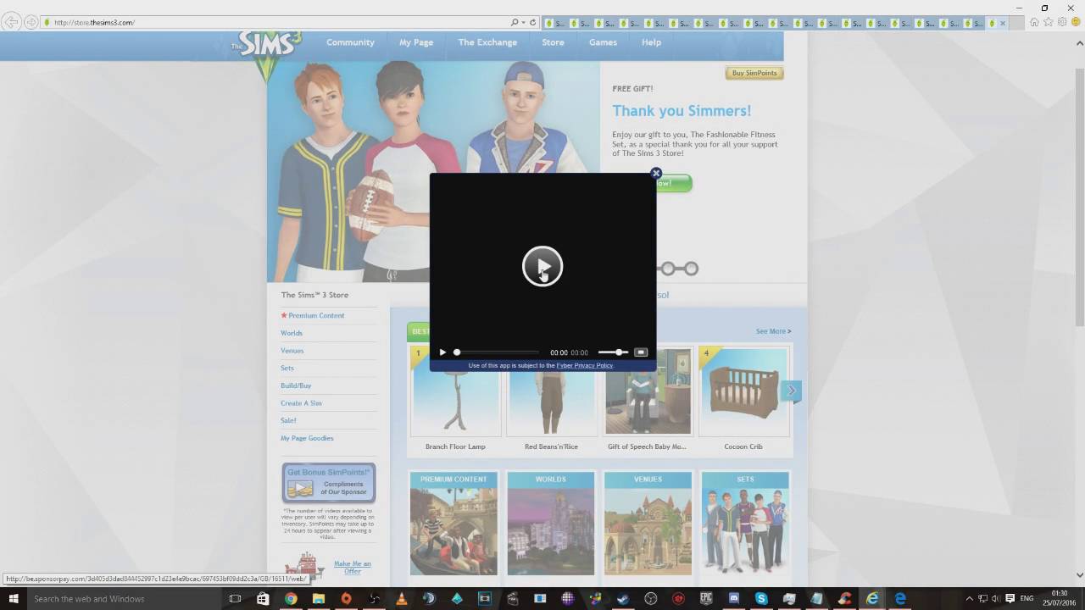This screenshot has width=1085, height=610.
Task: Open VLC media player from the taskbar
Action: [402, 599]
